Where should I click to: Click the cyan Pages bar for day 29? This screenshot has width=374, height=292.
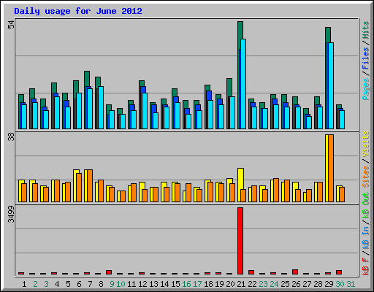point(331,86)
